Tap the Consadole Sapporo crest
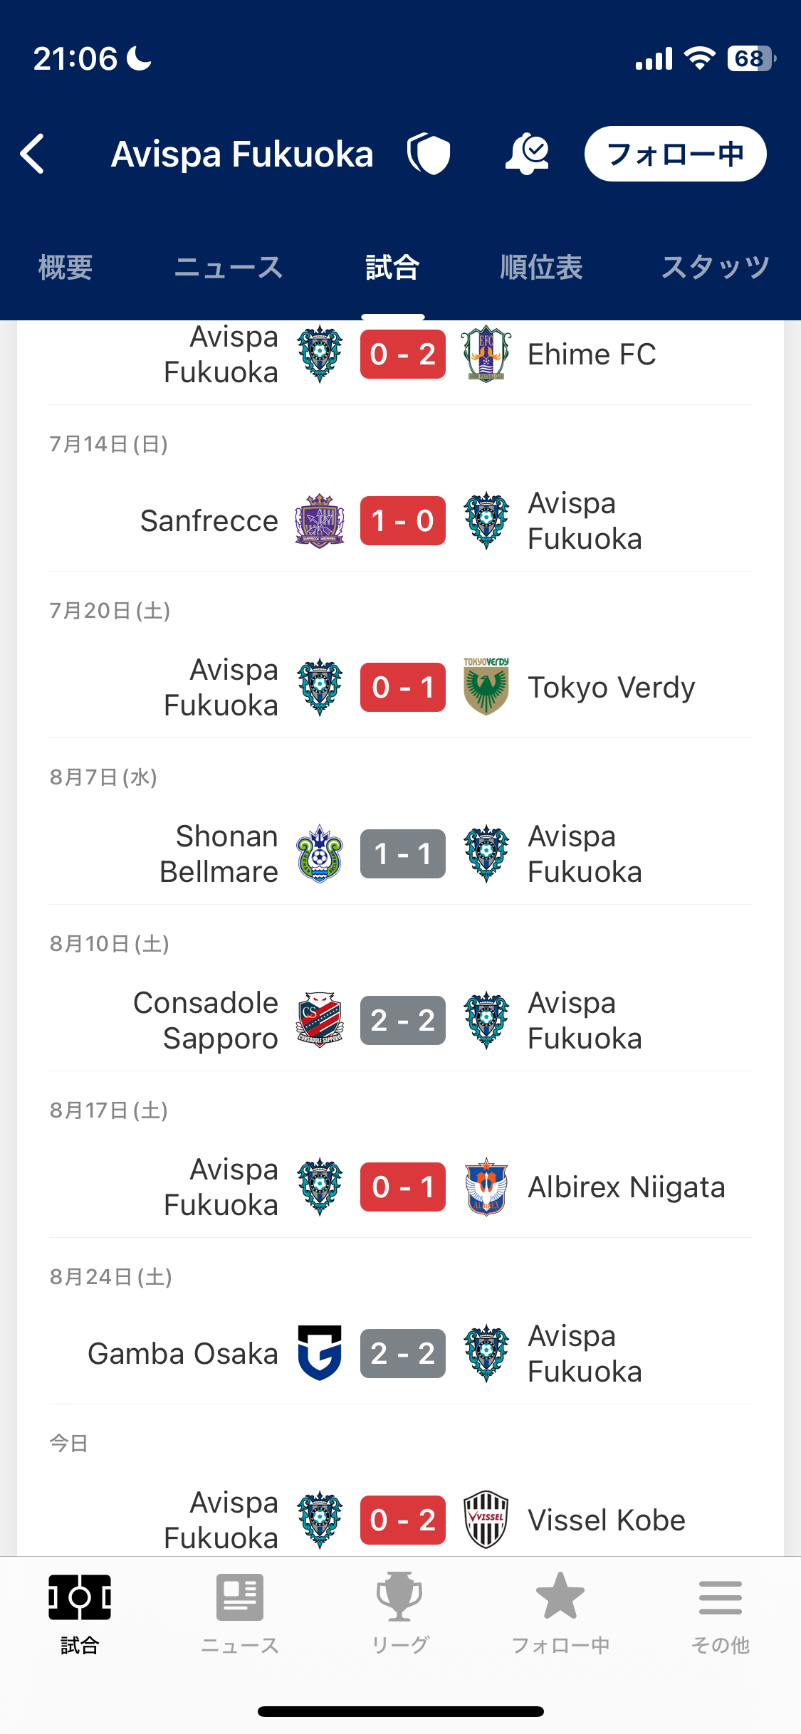 pyautogui.click(x=320, y=1020)
